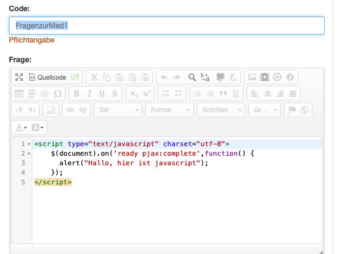The height and width of the screenshot is (254, 338).
Task: Click the replace text icon
Action: tap(206, 77)
